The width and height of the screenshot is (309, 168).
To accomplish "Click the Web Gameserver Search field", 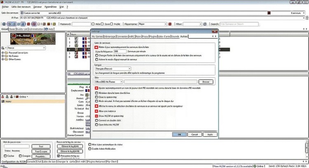I will [x=239, y=24].
